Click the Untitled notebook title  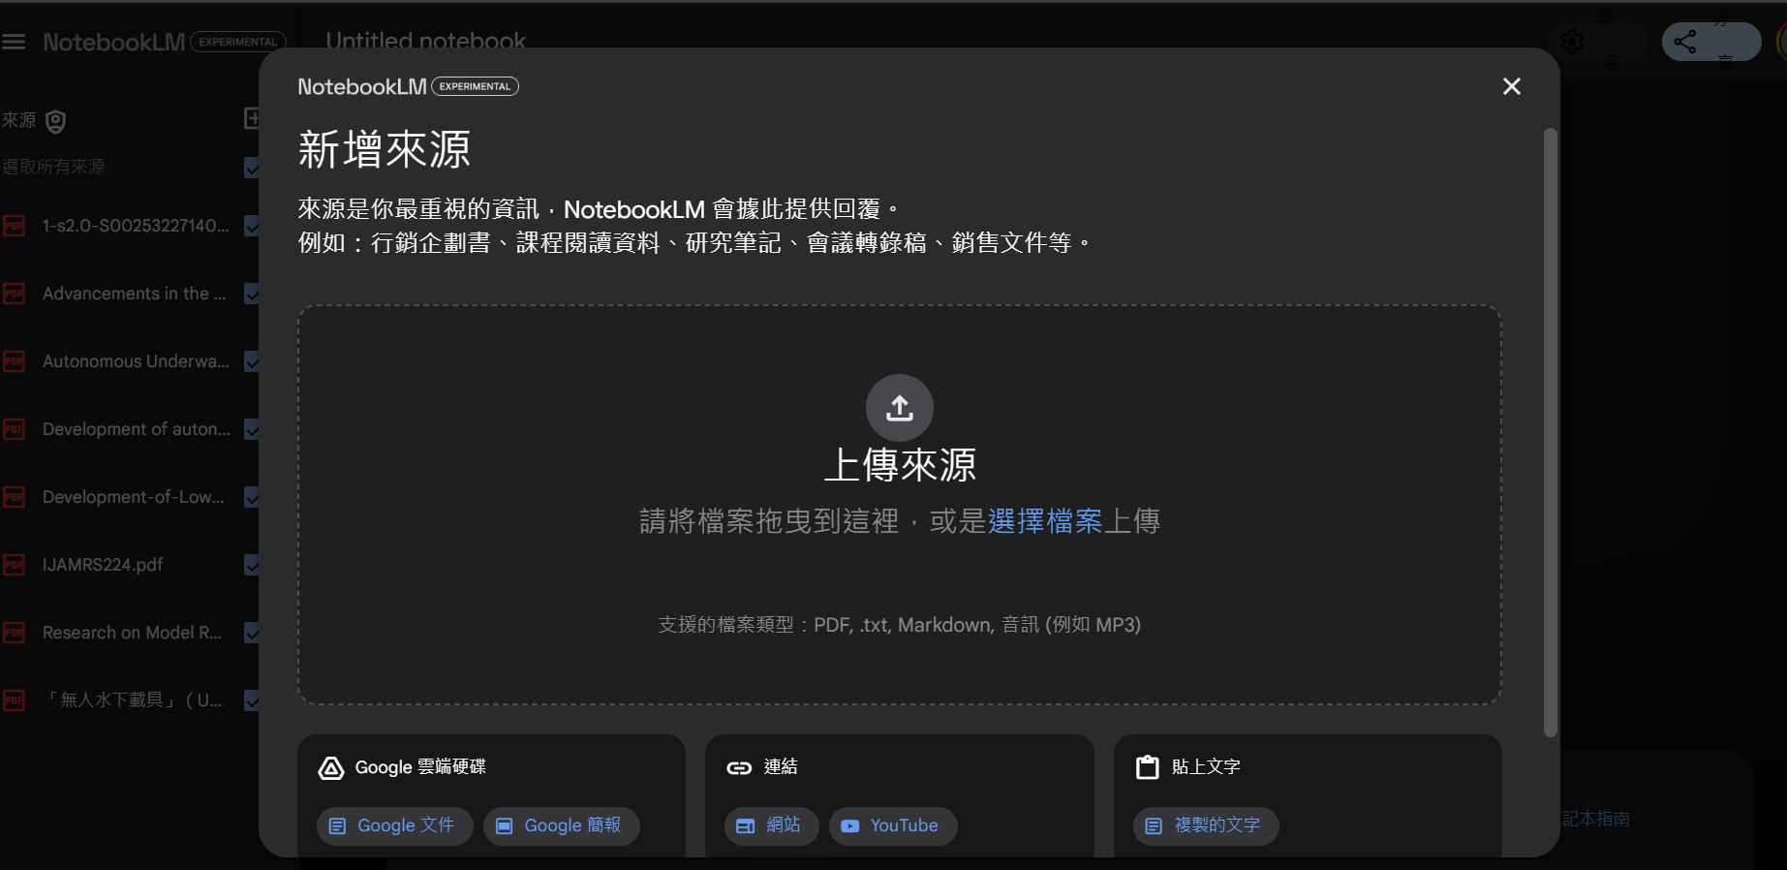[x=425, y=41]
